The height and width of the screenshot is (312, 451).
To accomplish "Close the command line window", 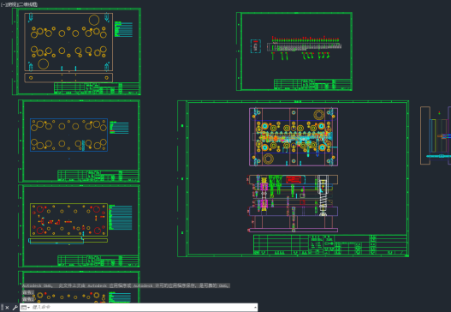I will point(7,308).
